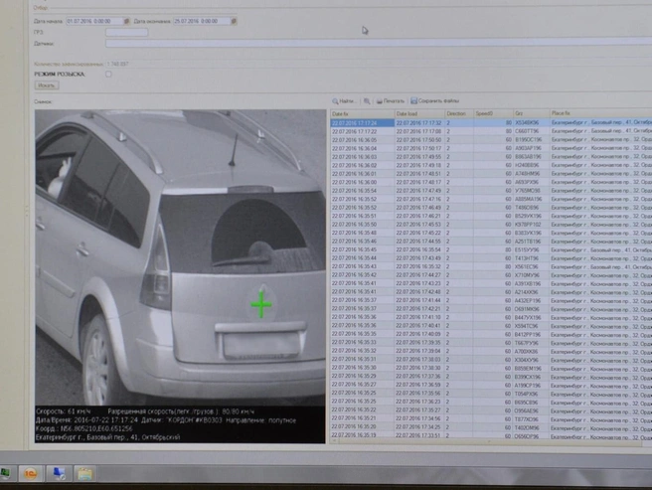Select the row with Date fix 22.07.2016 17:17:22

[491, 131]
